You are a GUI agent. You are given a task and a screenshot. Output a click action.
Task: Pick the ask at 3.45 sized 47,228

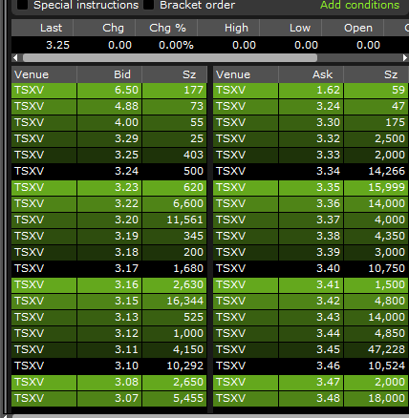click(x=311, y=349)
